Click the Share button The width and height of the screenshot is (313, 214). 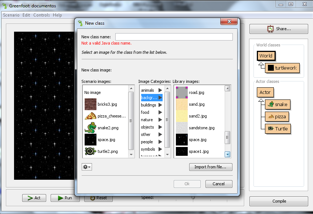278,29
